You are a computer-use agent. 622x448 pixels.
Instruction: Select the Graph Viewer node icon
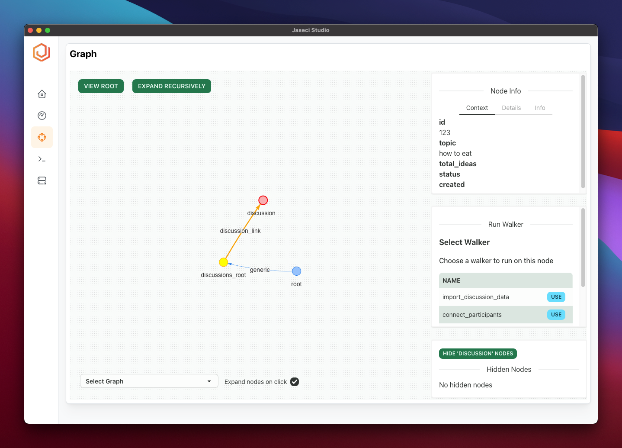click(x=42, y=137)
